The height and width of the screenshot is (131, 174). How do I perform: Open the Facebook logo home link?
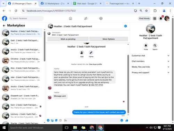coord(5,19)
